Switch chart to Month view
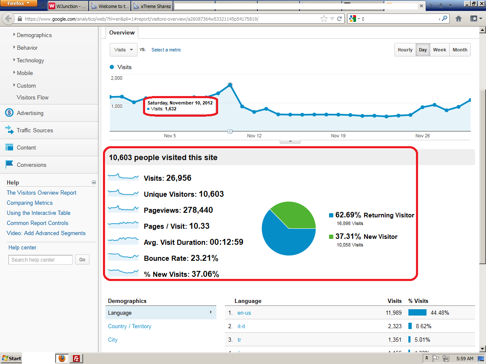Screen dimensions: 486x364 click(460, 50)
